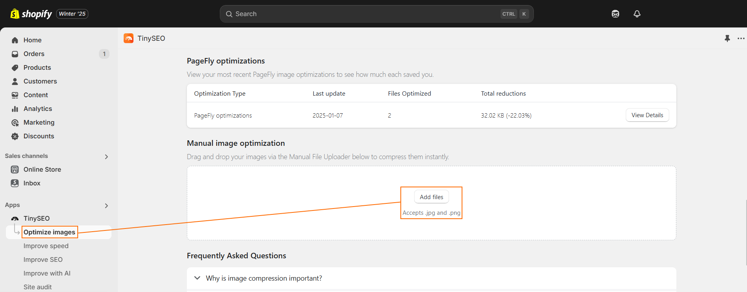Pin the TinySEO app

click(x=727, y=38)
